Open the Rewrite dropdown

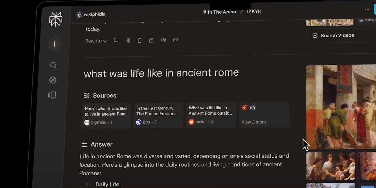[96, 41]
